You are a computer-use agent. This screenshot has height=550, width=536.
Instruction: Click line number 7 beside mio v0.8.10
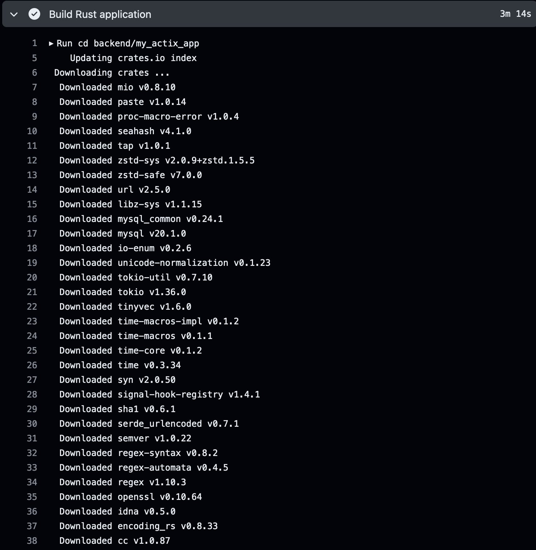click(x=34, y=87)
